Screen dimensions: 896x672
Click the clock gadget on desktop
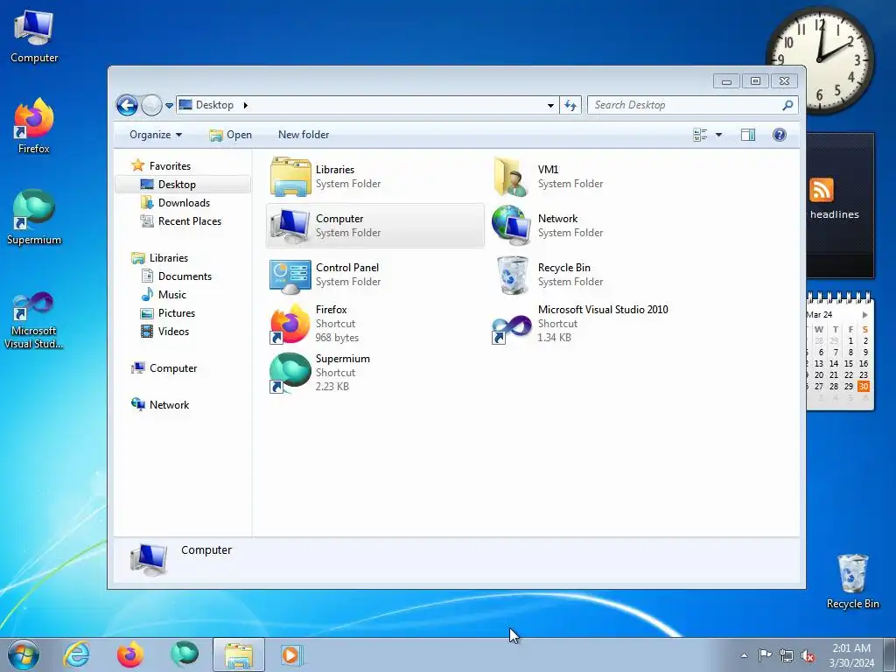pos(820,59)
